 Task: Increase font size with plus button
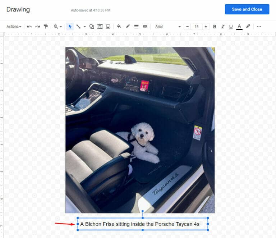pos(206,27)
